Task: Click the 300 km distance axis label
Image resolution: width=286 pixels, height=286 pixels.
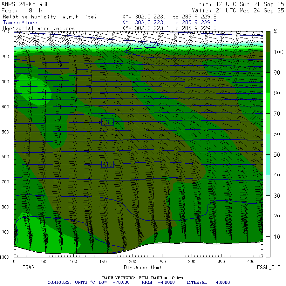Action: click(192, 262)
